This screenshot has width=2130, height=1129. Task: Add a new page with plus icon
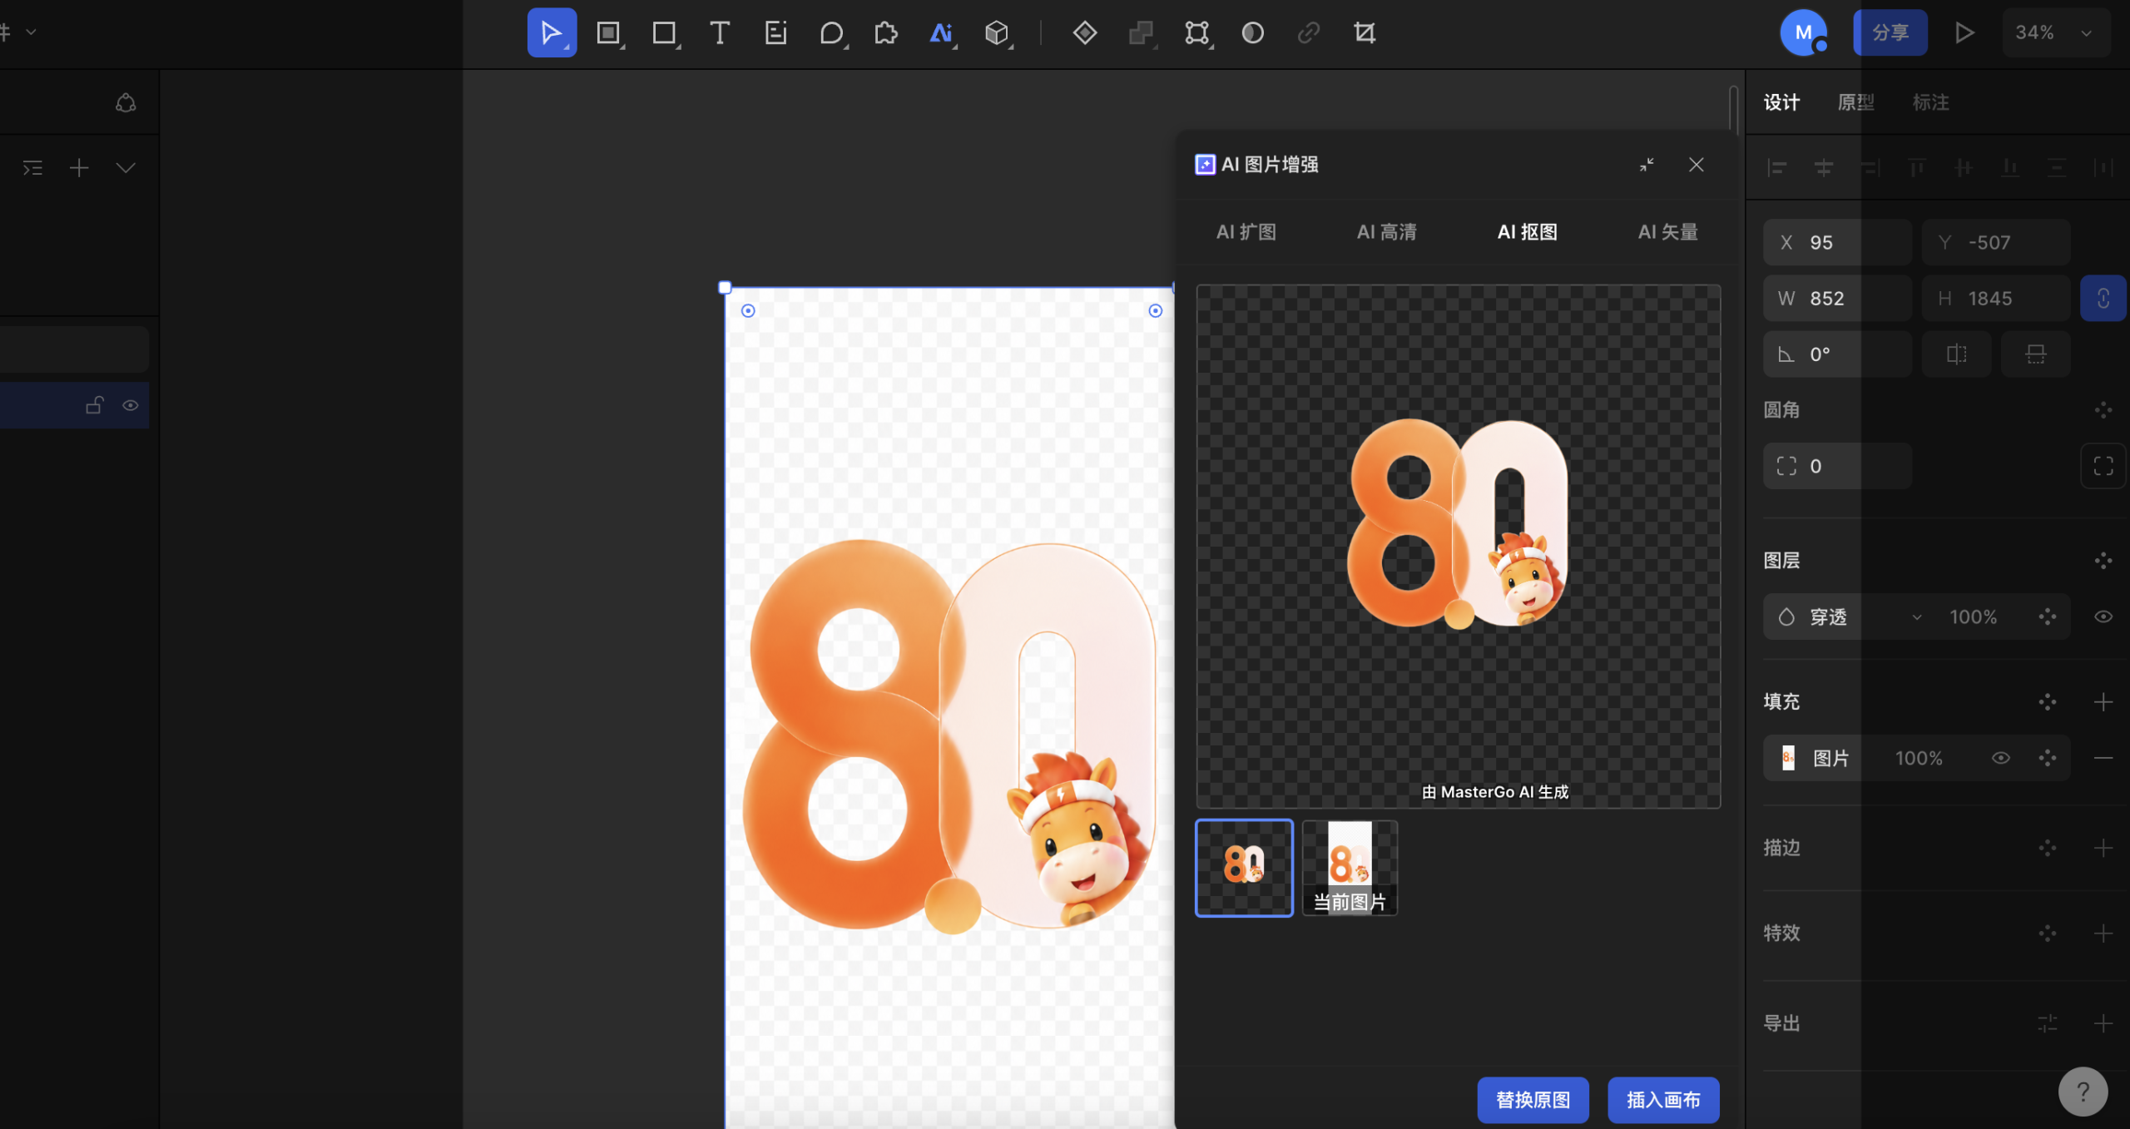pos(79,168)
